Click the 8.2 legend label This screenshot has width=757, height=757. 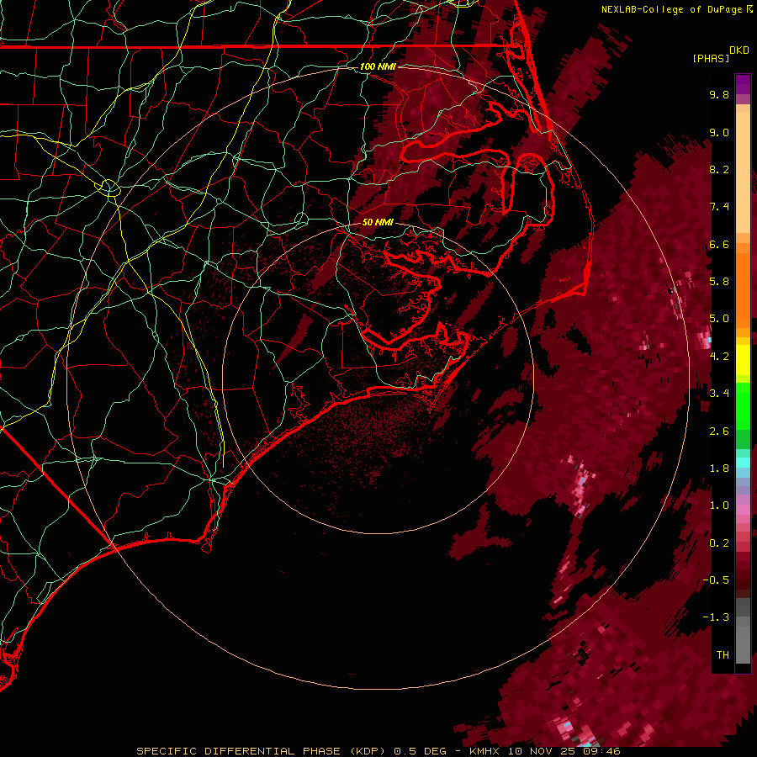(719, 169)
